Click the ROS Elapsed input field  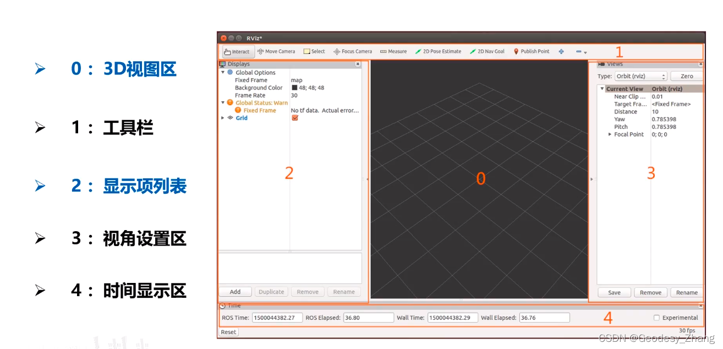[368, 318]
